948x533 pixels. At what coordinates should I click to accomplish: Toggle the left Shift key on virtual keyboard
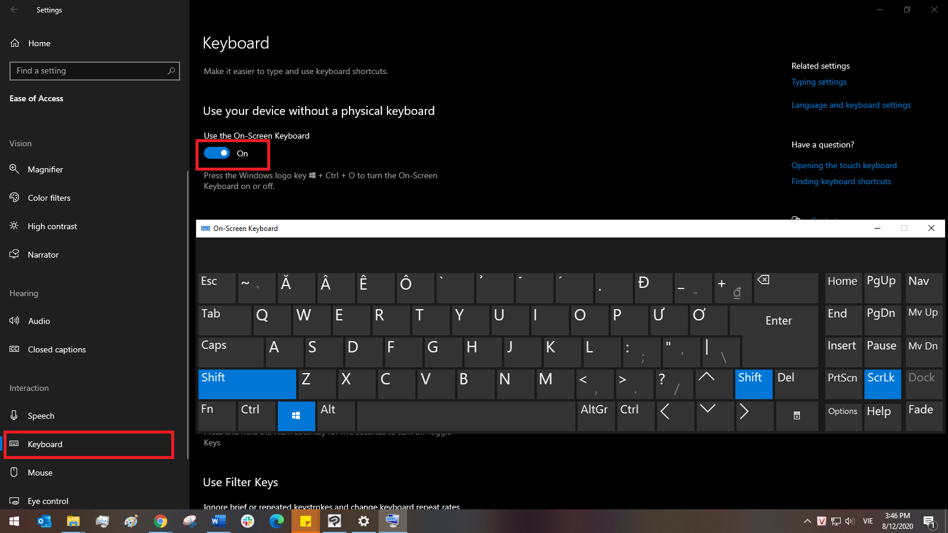coord(247,384)
